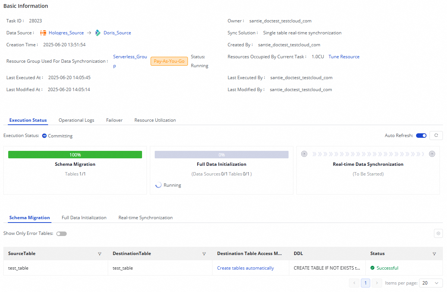447x292 pixels.
Task: Click the Hologres source icon
Action: pyautogui.click(x=43, y=33)
